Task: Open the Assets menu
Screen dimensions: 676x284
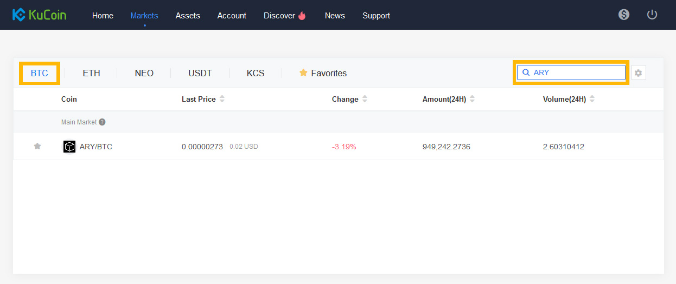Action: pyautogui.click(x=188, y=16)
